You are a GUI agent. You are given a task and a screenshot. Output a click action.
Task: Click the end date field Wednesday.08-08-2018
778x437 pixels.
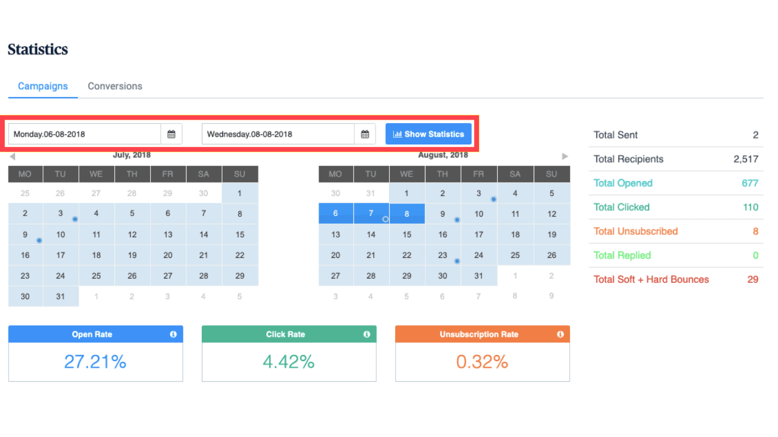click(278, 134)
